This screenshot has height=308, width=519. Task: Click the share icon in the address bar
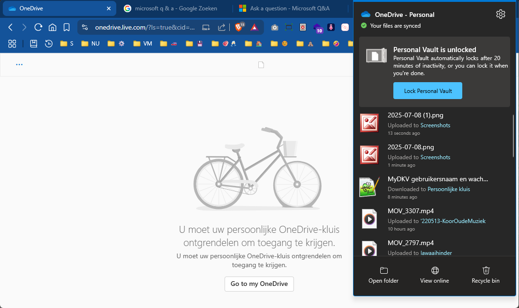point(221,27)
